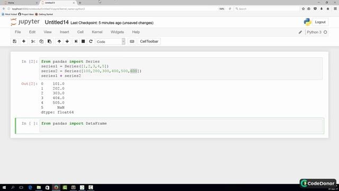Image resolution: width=339 pixels, height=191 pixels.
Task: Interrupt the kernel with the stop icon
Action: [x=83, y=41]
